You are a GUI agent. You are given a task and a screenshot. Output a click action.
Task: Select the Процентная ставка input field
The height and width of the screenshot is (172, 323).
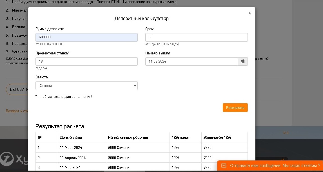[x=86, y=61]
